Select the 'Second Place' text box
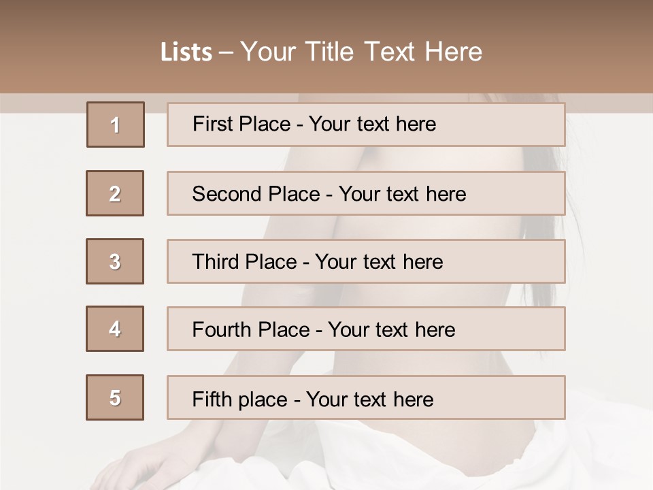The height and width of the screenshot is (490, 653). (x=366, y=193)
